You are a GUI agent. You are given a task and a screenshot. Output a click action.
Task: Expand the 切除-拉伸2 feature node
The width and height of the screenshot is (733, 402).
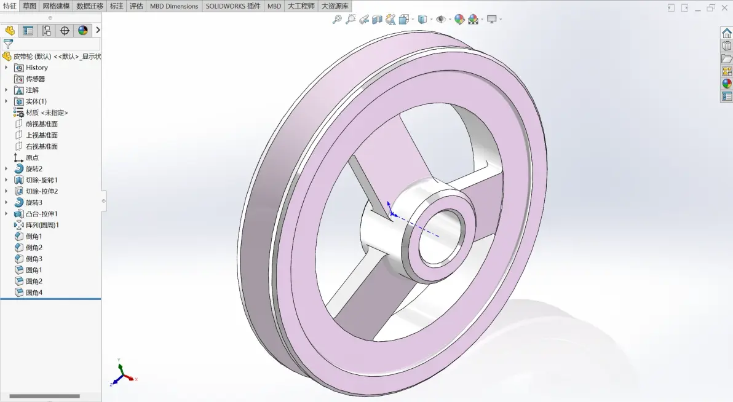point(6,191)
